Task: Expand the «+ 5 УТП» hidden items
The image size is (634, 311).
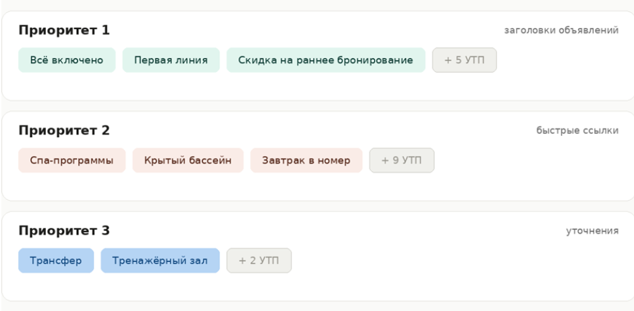Action: point(464,60)
